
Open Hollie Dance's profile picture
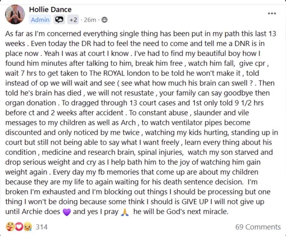(x=15, y=14)
